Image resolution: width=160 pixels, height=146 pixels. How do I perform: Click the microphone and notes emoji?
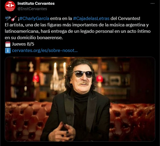click(x=8, y=19)
